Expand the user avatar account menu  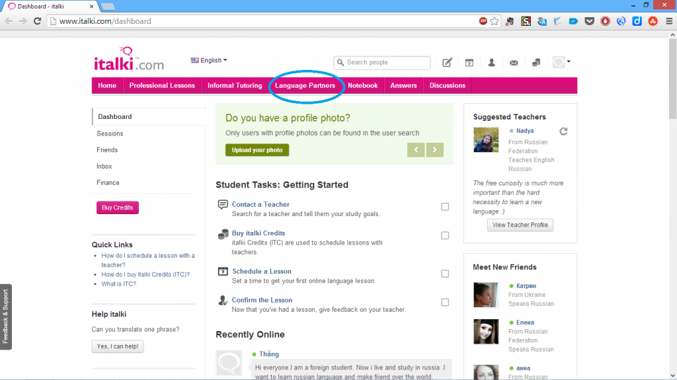[x=561, y=62]
